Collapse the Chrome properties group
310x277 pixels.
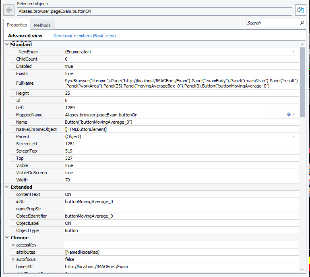tap(7, 238)
